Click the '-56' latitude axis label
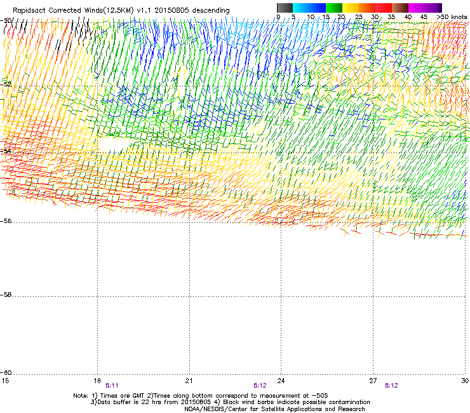 coord(6,221)
